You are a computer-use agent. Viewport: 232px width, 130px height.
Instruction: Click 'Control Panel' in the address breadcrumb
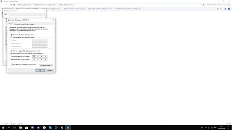tap(24, 5)
